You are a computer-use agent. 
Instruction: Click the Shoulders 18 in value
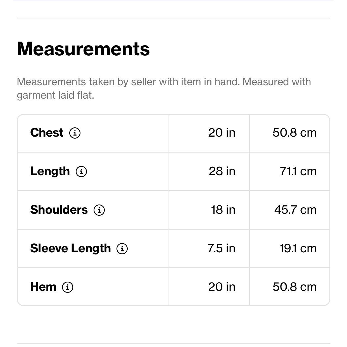point(223,210)
